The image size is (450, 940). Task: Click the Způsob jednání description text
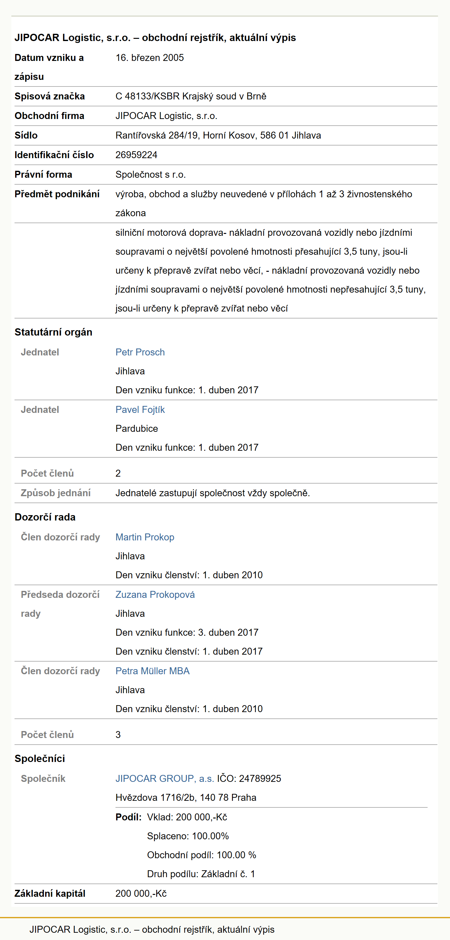[x=213, y=493]
